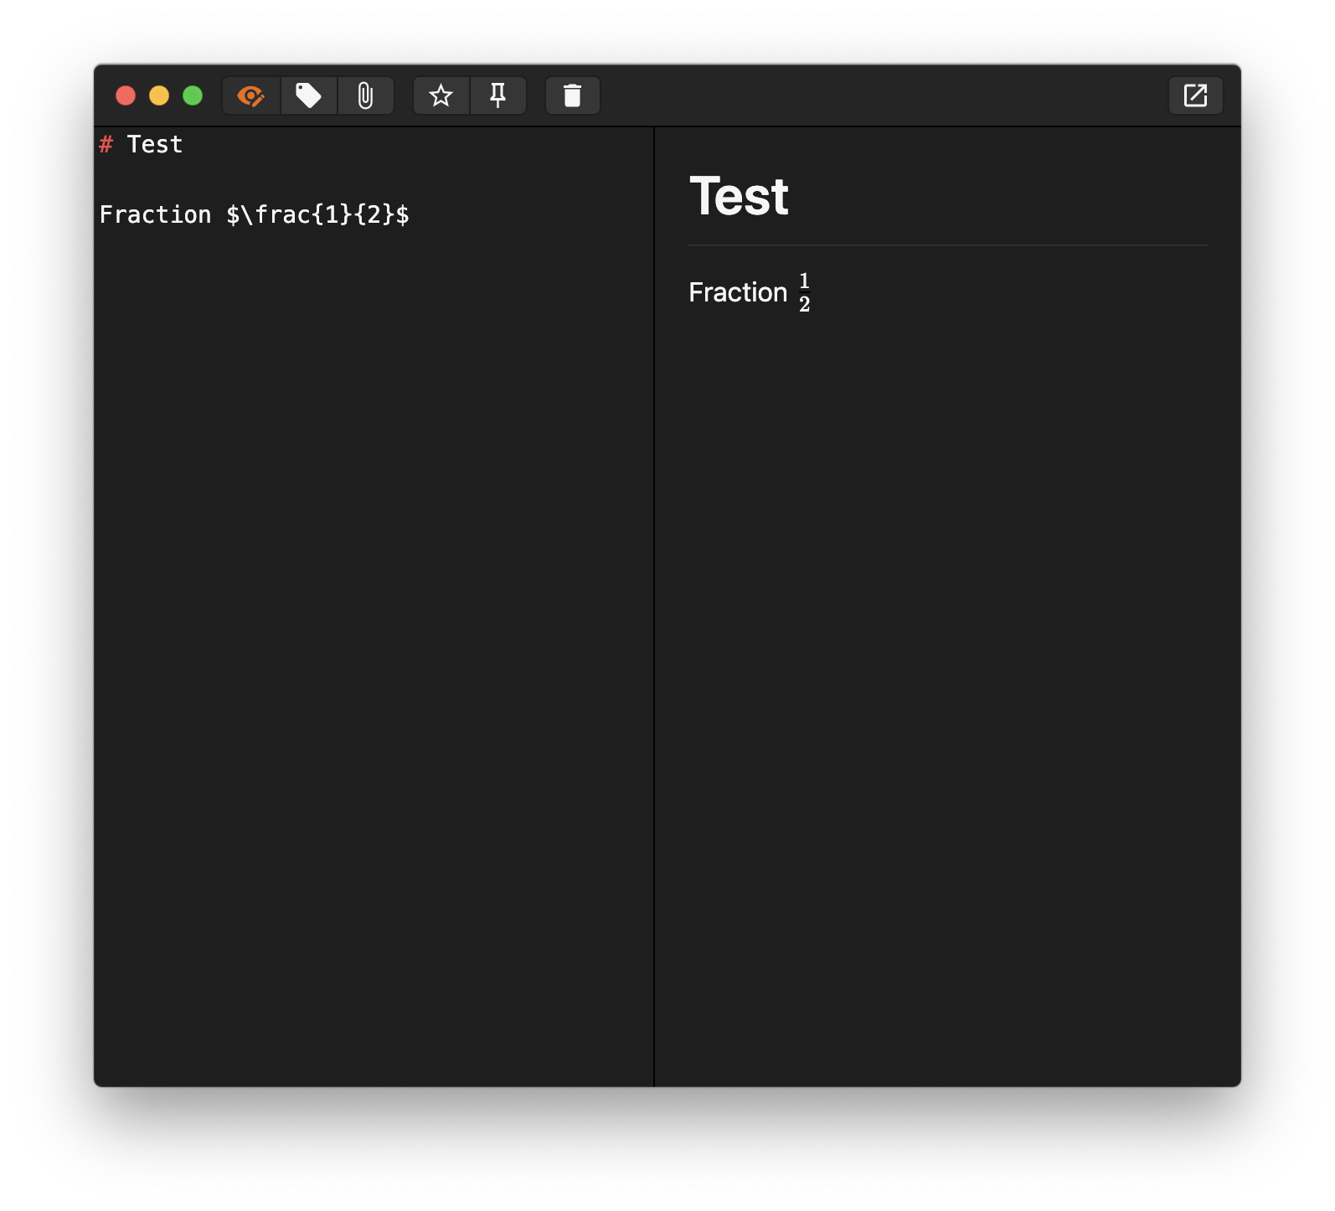
Task: Click the trash icon to delete note
Action: [572, 95]
